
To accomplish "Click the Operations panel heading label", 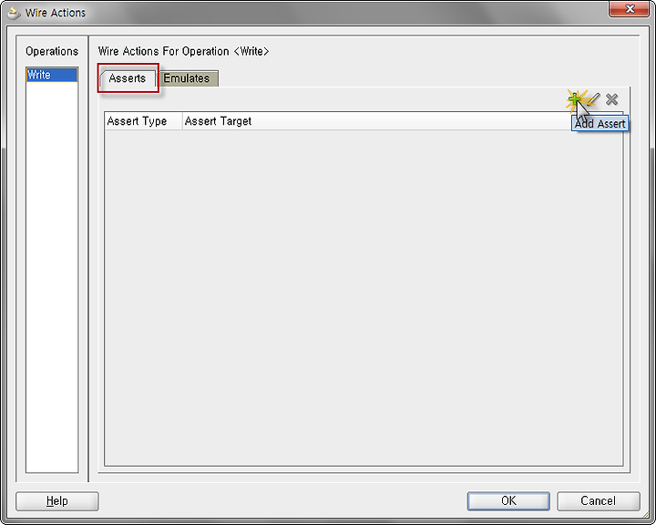I will [52, 51].
